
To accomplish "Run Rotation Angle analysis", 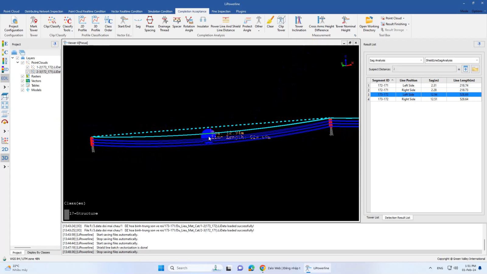I will point(189,24).
